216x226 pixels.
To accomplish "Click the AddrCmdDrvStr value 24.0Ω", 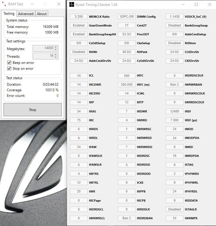I will pyautogui.click(x=79, y=61).
